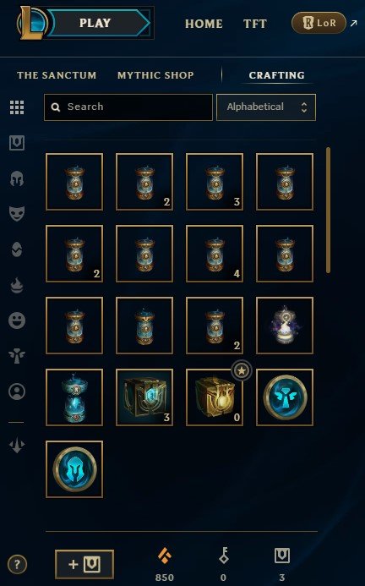Viewport: 365px width, 586px height.
Task: Select the all-items grid filter icon
Action: 17,107
